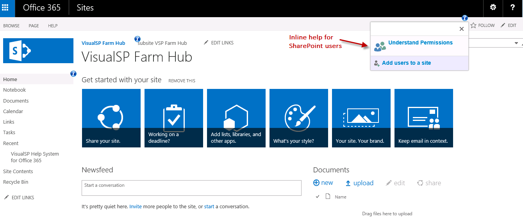
Task: Open the help question mark
Action: 513,8
